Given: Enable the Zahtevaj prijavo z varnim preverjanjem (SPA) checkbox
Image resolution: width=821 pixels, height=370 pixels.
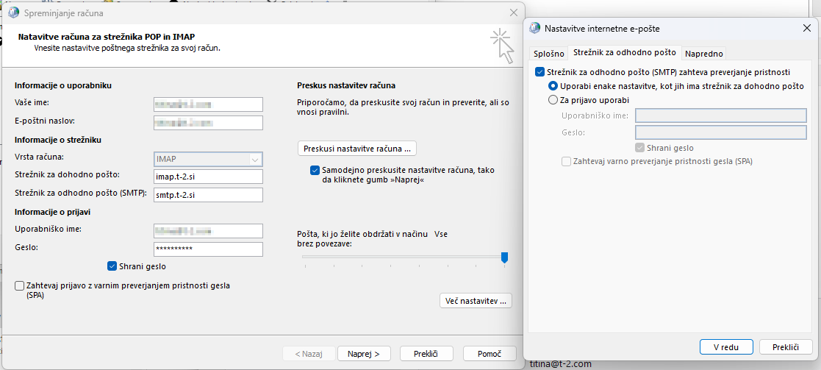Looking at the screenshot, I should pyautogui.click(x=20, y=285).
